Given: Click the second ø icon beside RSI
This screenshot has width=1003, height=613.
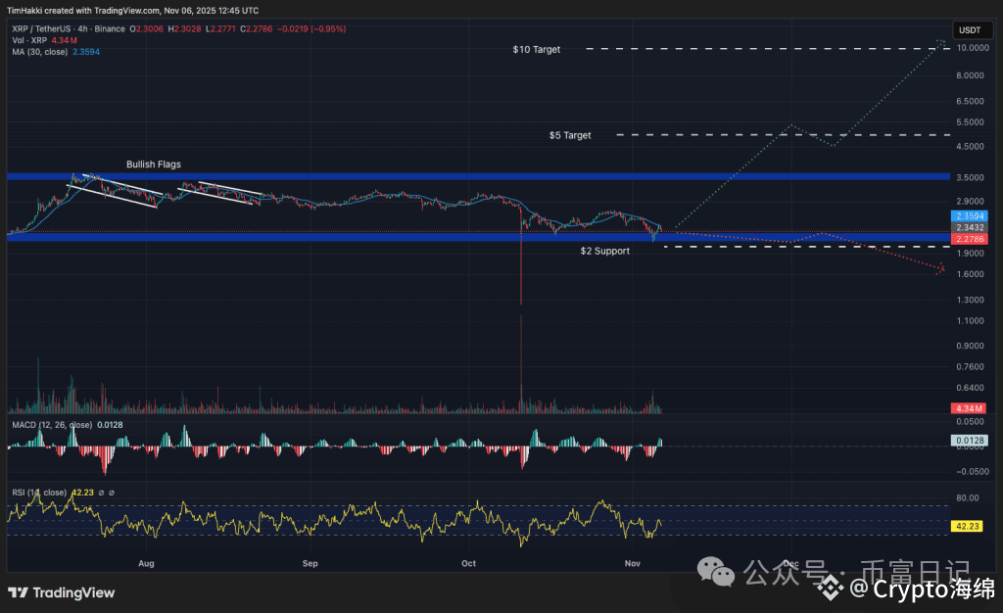Looking at the screenshot, I should tap(112, 493).
